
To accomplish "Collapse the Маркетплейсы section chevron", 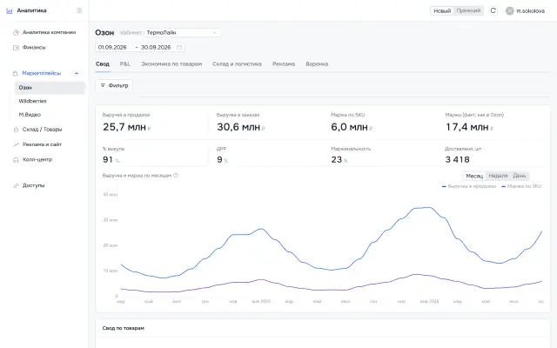I will [77, 73].
